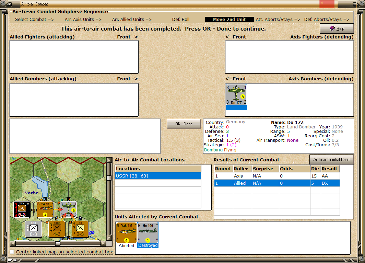Click the Vozhe lake label on map

click(32, 193)
